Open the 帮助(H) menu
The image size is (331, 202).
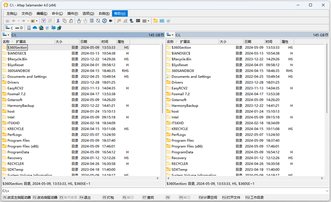point(120,14)
